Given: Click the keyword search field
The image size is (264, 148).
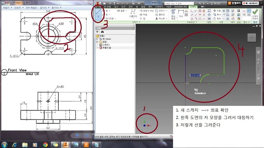Looking at the screenshot, I should coord(179,3).
